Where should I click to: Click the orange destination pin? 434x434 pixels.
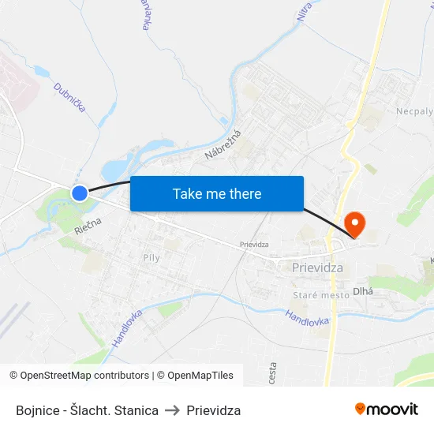click(354, 225)
